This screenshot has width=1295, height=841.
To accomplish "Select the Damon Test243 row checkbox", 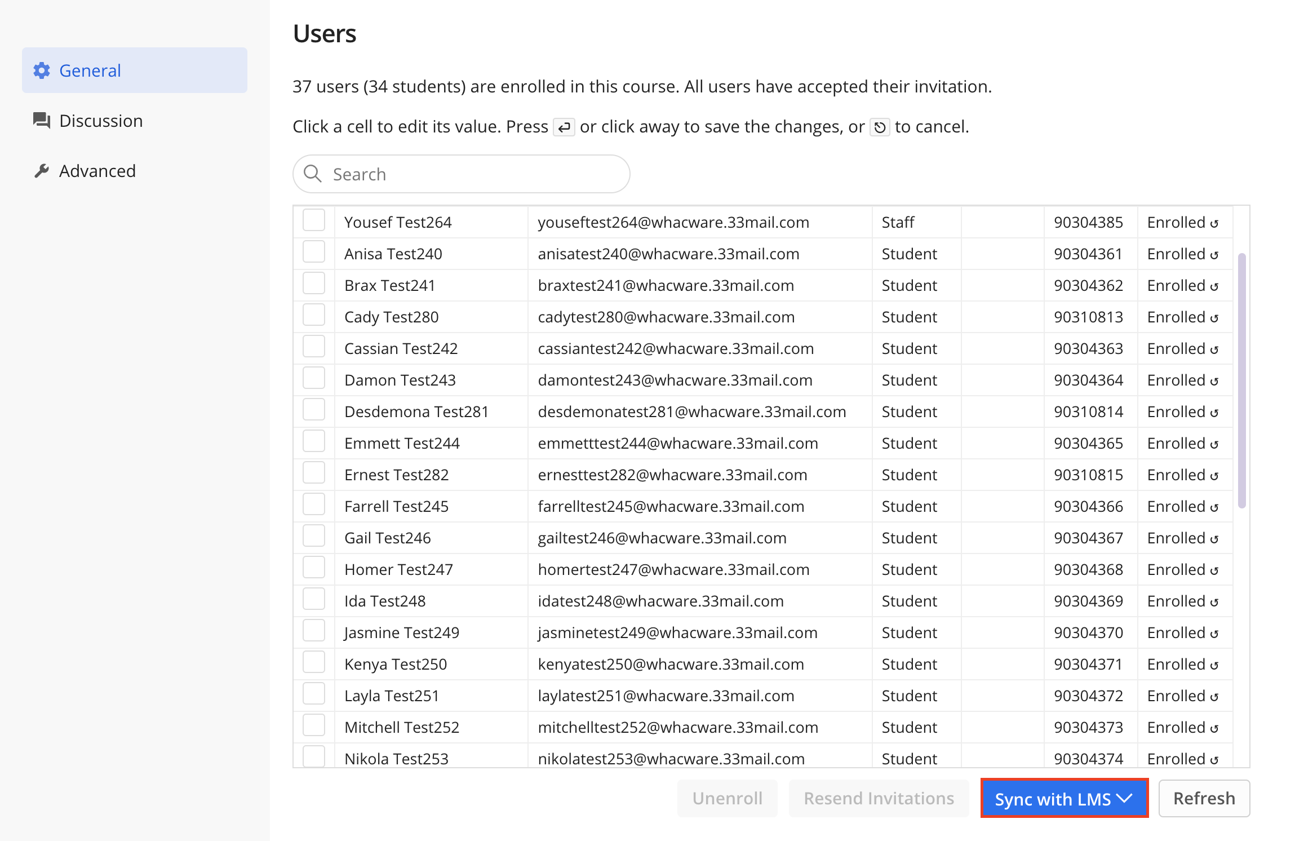I will pos(314,378).
